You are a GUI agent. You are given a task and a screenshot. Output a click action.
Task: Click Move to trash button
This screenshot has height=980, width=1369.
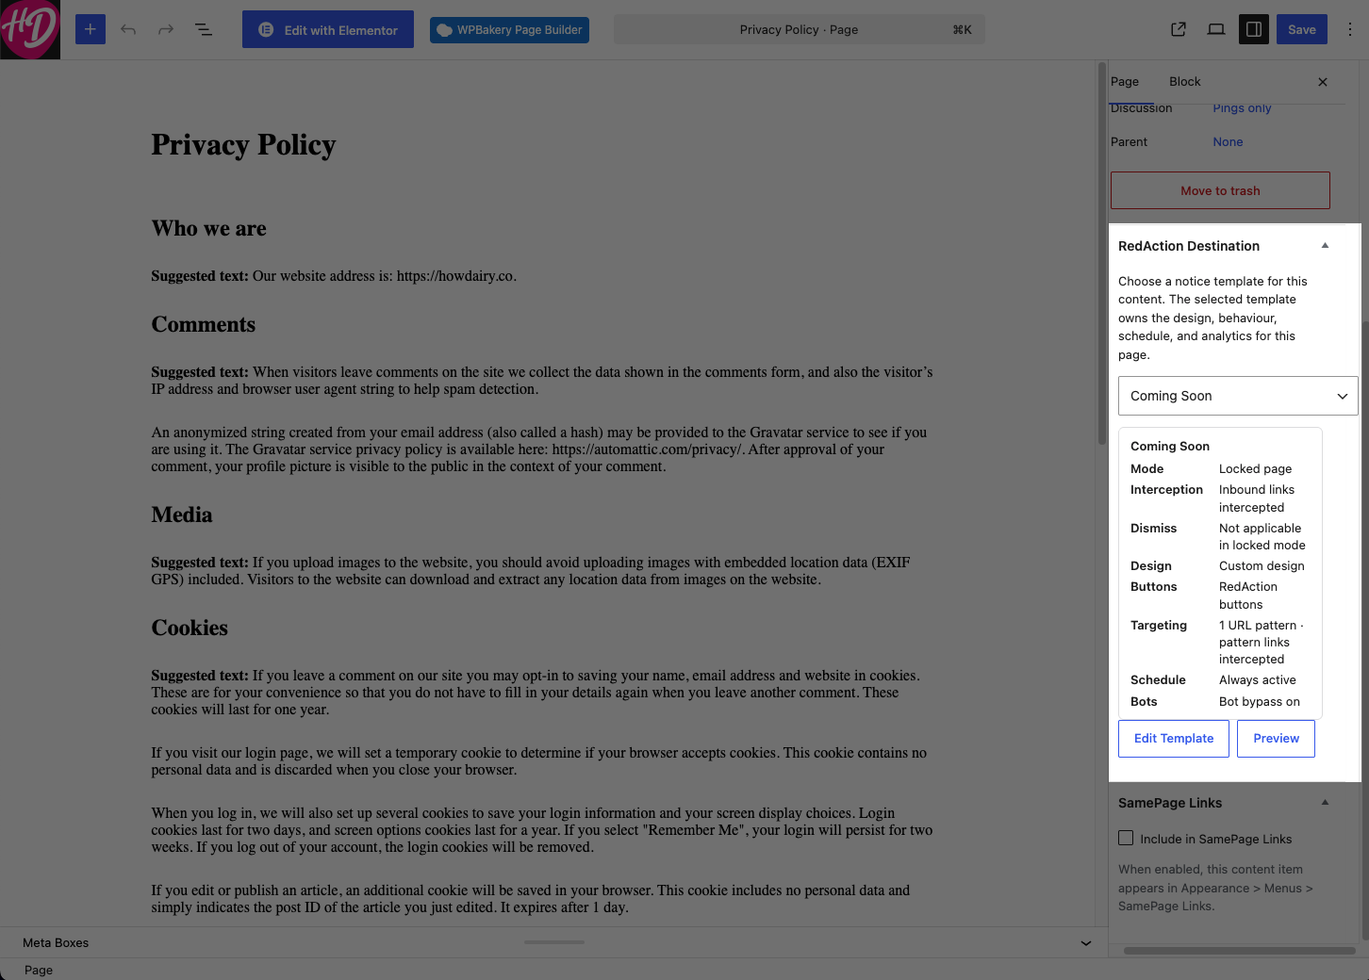click(x=1220, y=190)
